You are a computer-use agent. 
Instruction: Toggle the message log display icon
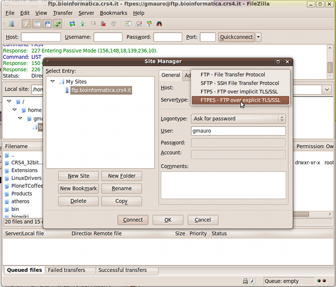pyautogui.click(x=27, y=24)
